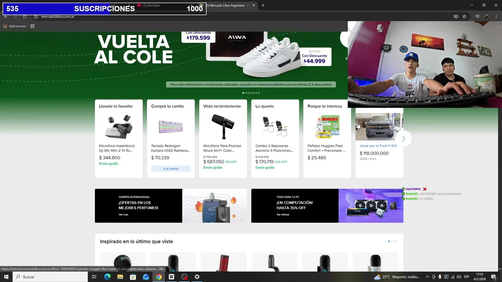Open the Ford F-150 truck photo
Screen dimensions: 502x282
point(379,127)
